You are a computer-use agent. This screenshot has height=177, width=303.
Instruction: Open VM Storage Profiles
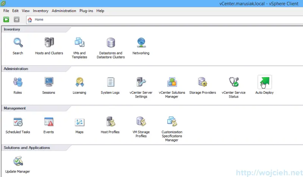[x=141, y=122]
